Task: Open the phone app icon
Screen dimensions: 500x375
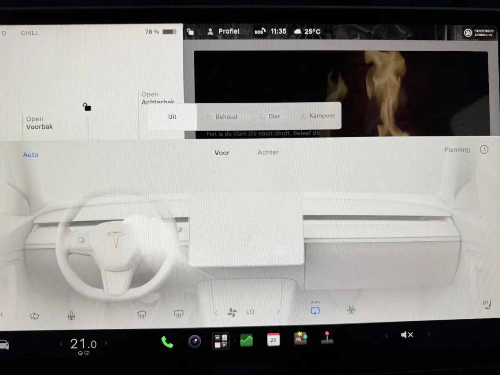Action: [x=167, y=342]
